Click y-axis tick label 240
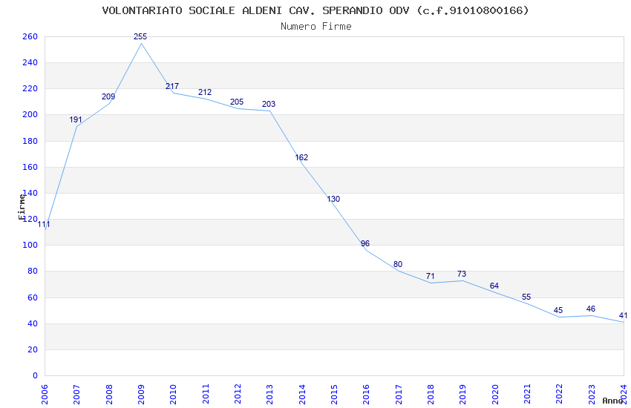 30,63
